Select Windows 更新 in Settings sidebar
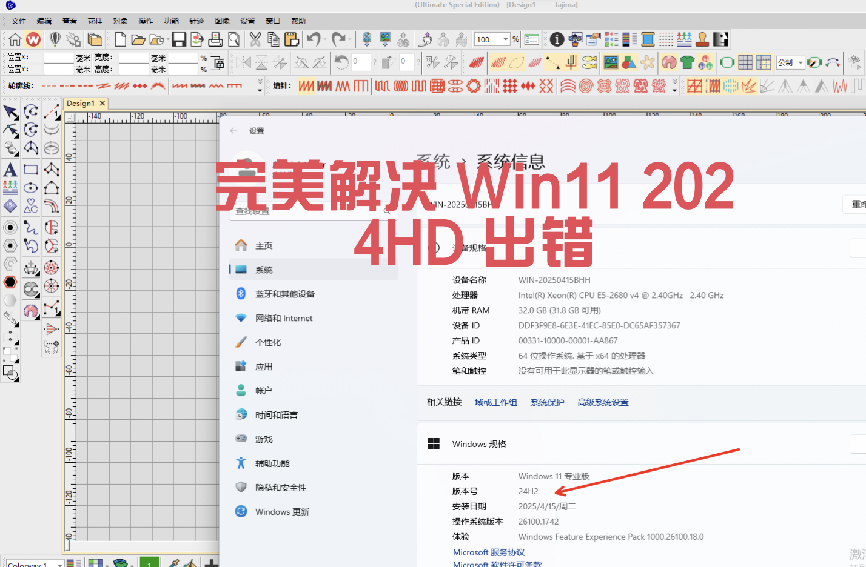866x567 pixels. [x=314, y=512]
